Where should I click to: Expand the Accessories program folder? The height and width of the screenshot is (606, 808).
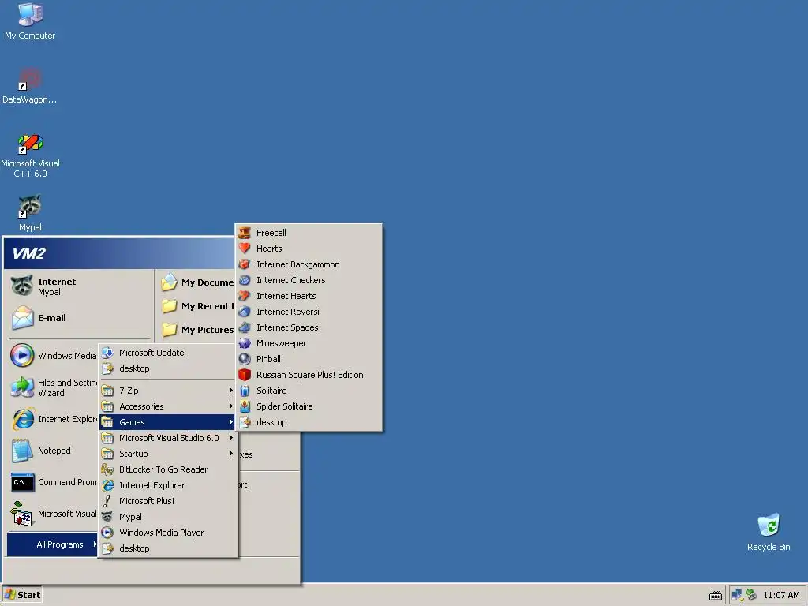click(168, 406)
